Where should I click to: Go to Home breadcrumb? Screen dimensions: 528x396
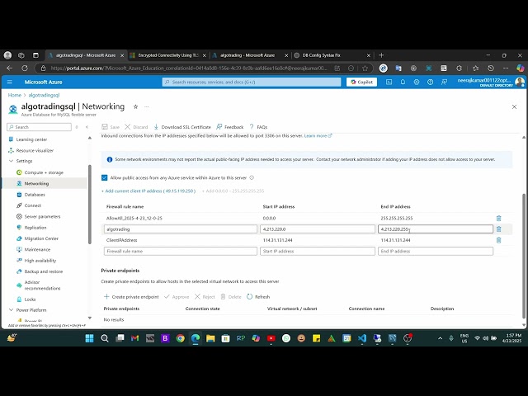coord(15,95)
